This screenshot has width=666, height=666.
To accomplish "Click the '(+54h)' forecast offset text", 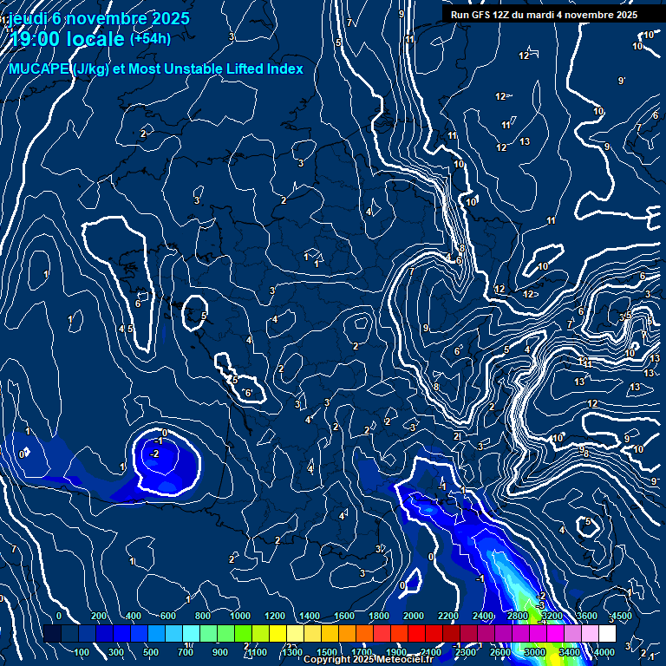I will click(150, 39).
